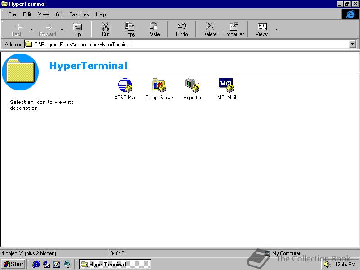The image size is (360, 270).
Task: Click the Views toolbar button
Action: coord(262,30)
